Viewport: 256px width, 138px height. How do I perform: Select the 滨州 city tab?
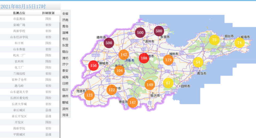pos(66,109)
